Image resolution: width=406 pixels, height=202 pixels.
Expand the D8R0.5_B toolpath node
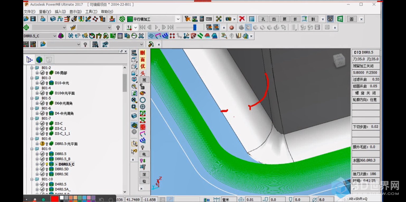tap(37, 159)
